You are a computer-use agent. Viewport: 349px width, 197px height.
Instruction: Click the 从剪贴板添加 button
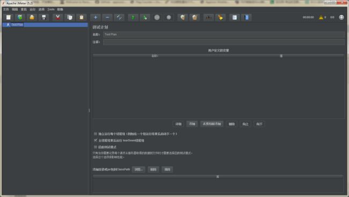pos(212,124)
